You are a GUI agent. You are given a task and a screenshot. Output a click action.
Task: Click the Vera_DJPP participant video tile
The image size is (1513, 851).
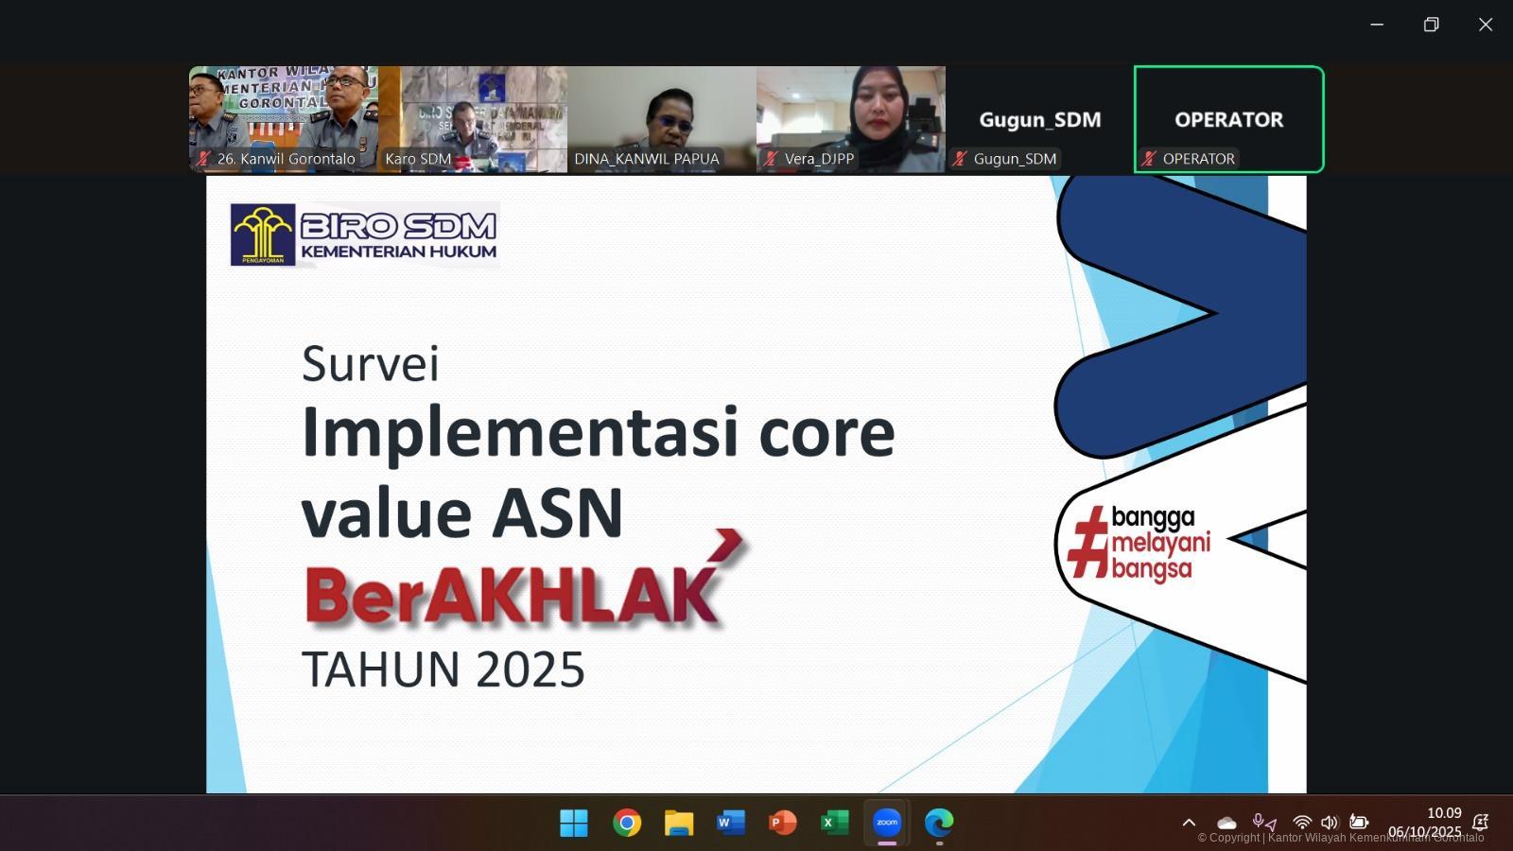tap(851, 118)
